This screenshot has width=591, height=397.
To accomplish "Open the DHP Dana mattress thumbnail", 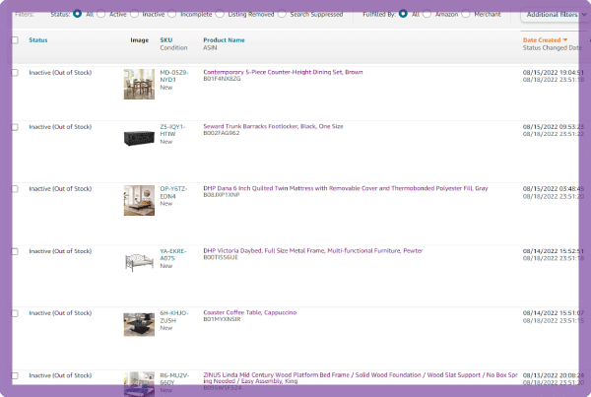I will point(139,200).
